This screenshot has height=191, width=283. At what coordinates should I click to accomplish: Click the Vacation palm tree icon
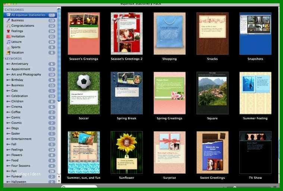(x=8, y=53)
